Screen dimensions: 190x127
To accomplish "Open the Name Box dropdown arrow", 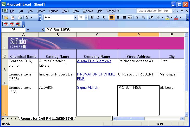I will tap(28, 30).
